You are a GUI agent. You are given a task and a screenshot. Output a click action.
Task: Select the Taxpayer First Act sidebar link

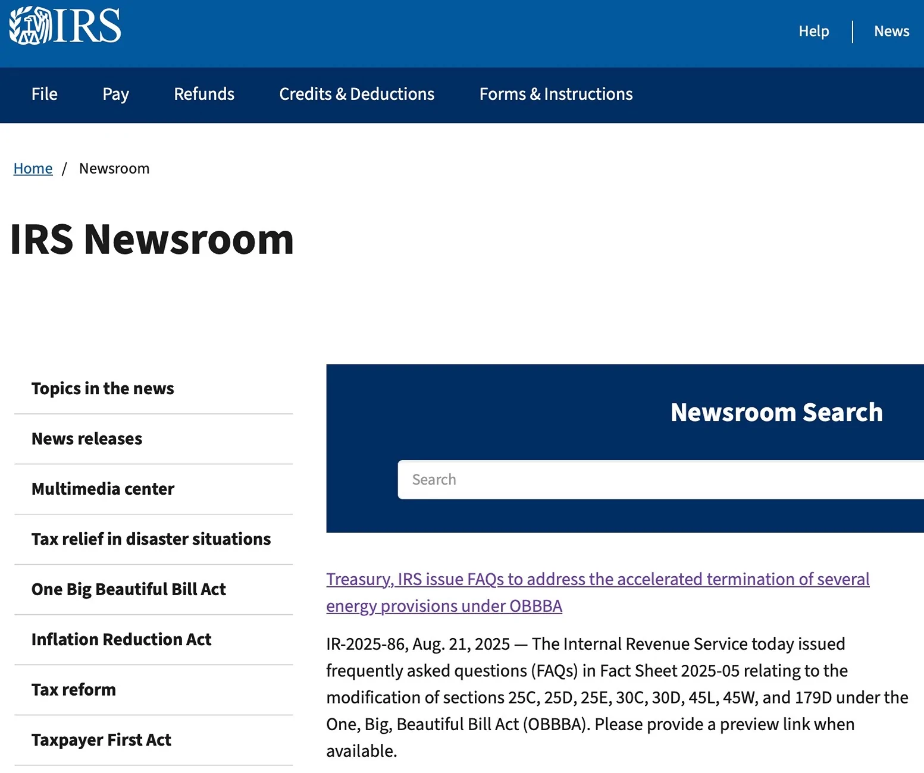(101, 740)
